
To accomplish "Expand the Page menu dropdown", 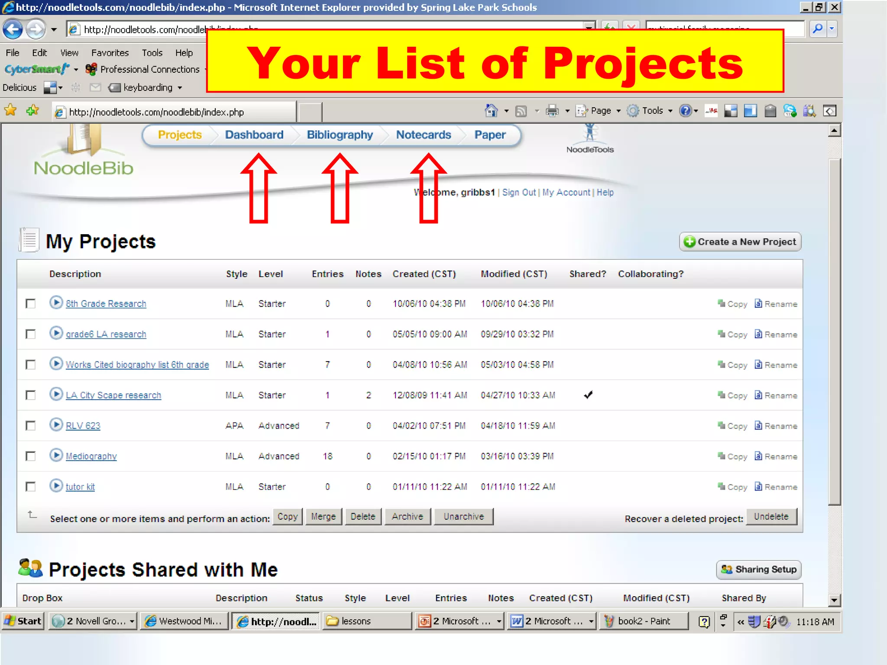I will (618, 111).
